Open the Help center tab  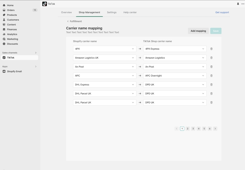pos(130,12)
